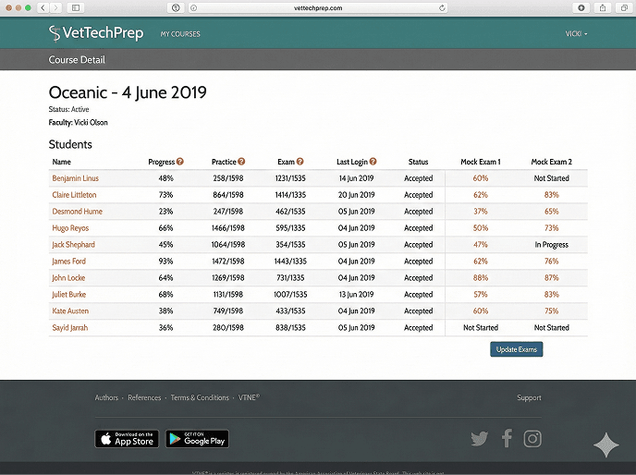Click the help icon beside Last Login header

point(373,162)
